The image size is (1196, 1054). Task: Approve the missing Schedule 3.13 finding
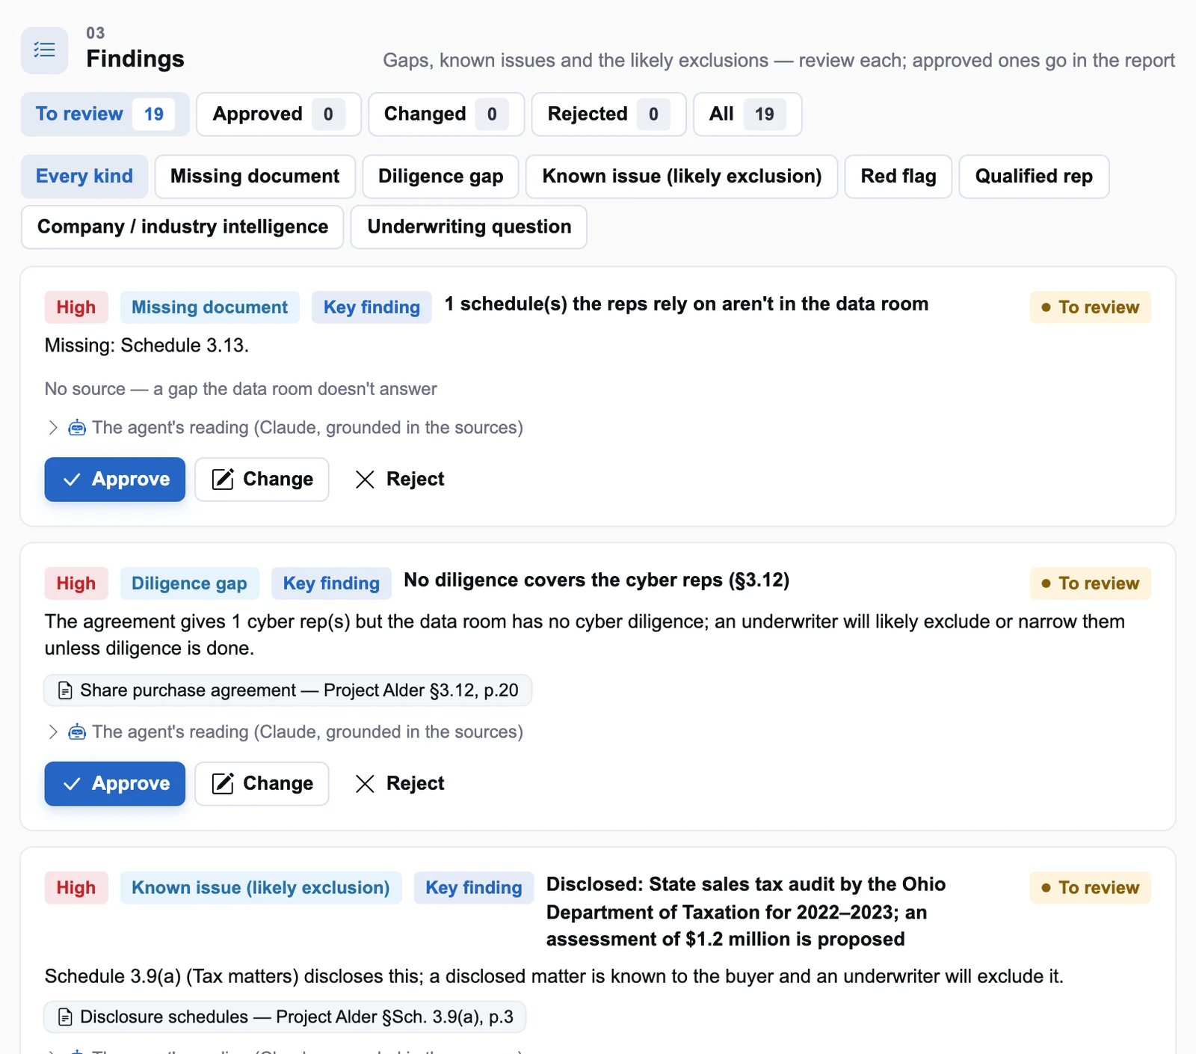115,479
